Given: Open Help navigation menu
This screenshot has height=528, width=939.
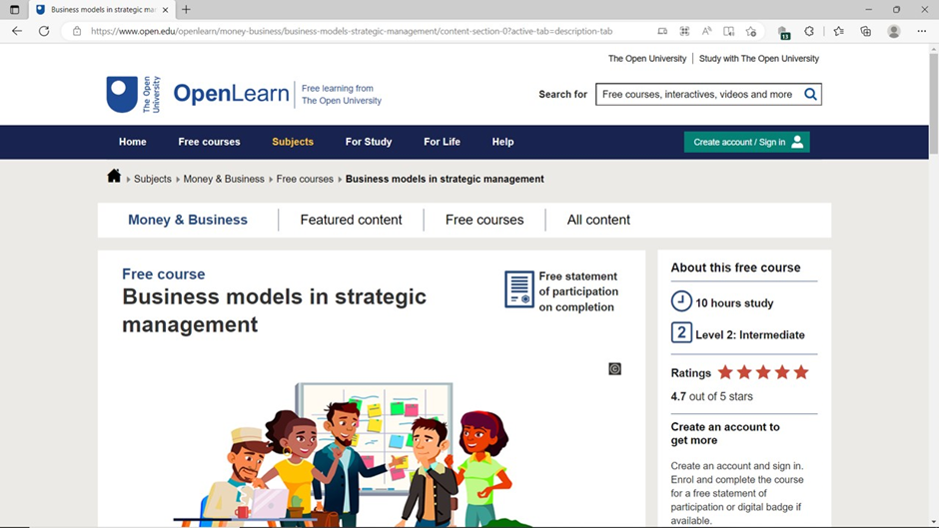Looking at the screenshot, I should [x=503, y=142].
